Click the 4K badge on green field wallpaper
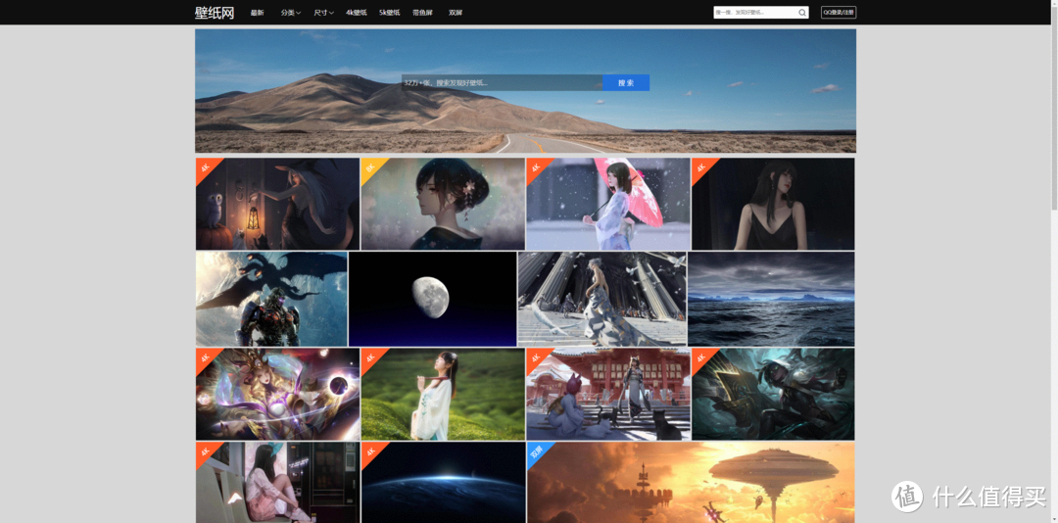 pos(370,357)
